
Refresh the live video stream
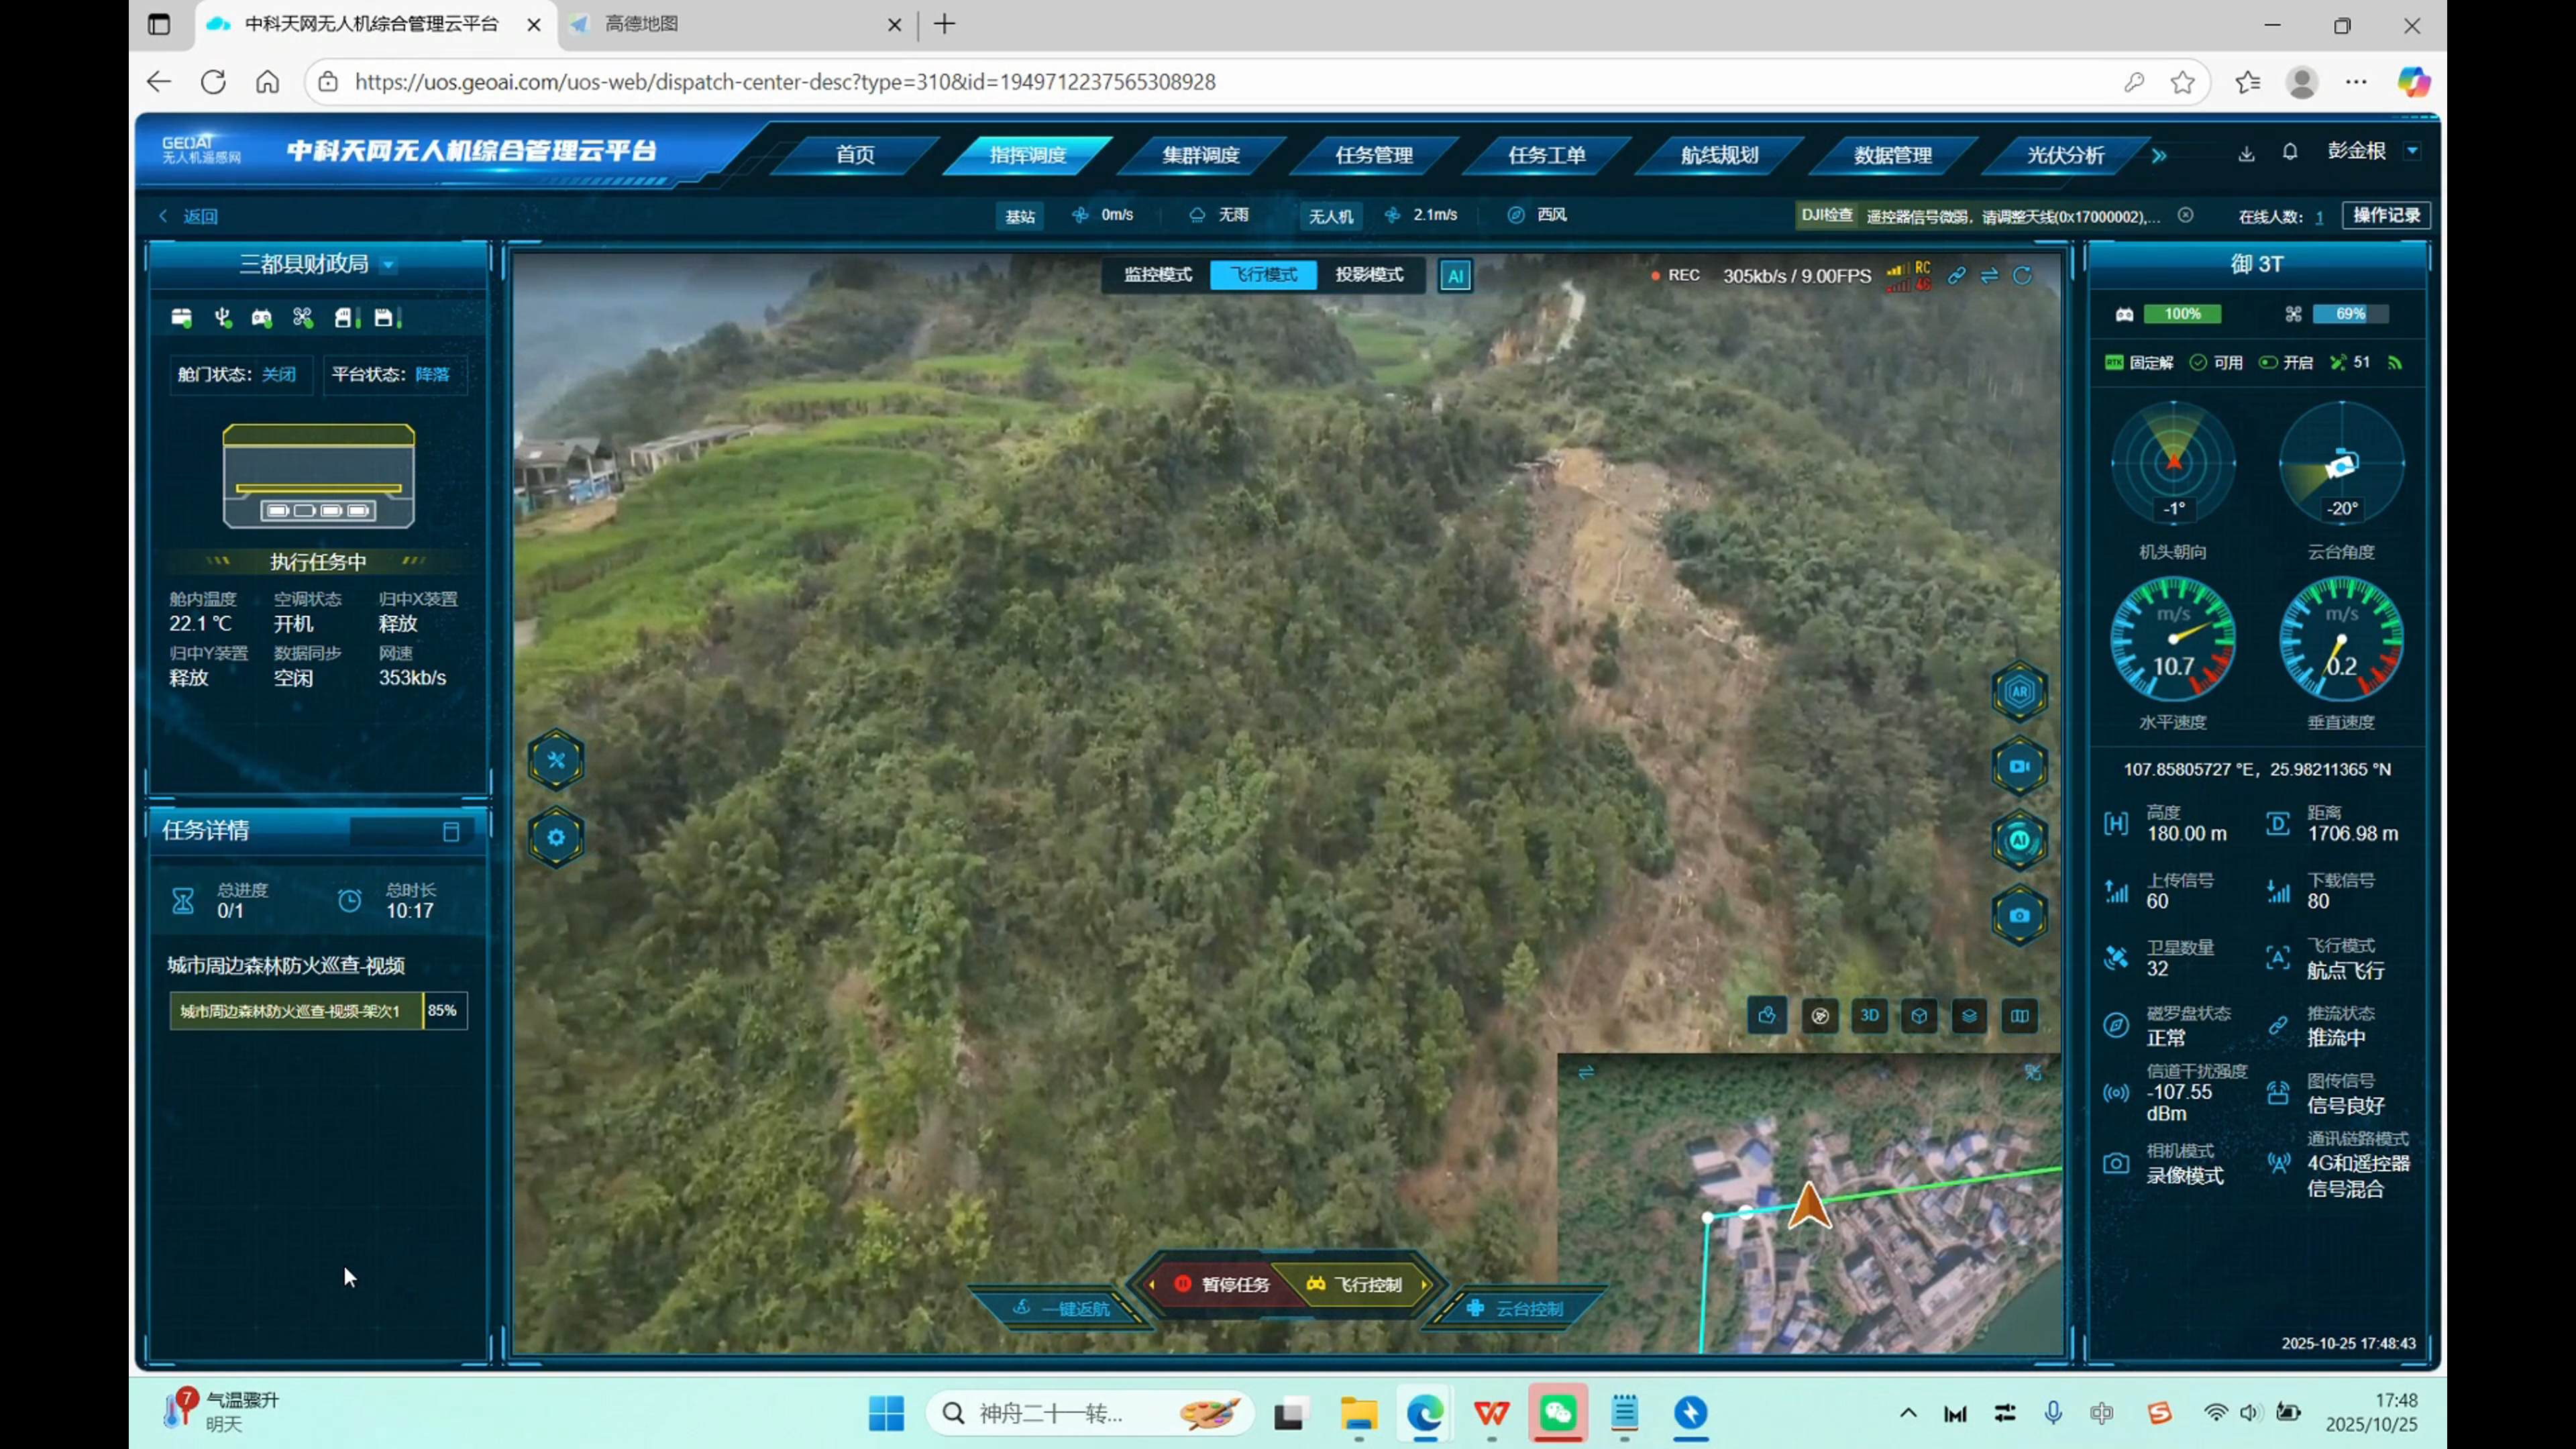pos(2022,275)
